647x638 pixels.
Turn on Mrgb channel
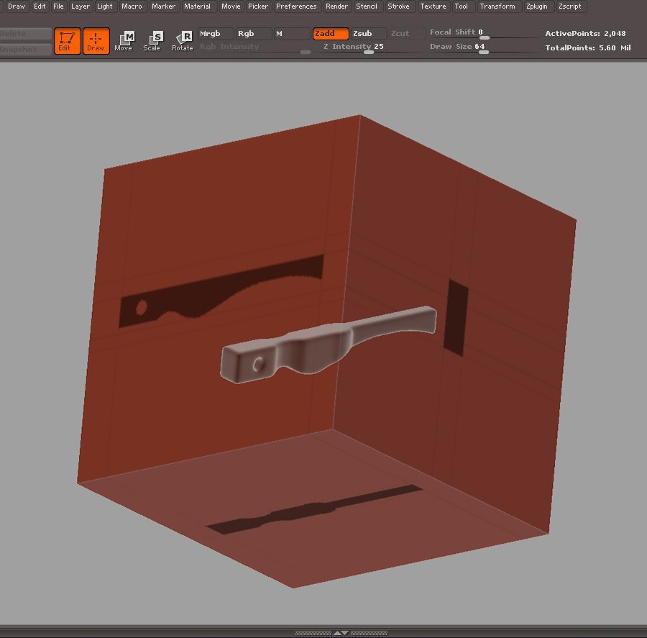[216, 34]
